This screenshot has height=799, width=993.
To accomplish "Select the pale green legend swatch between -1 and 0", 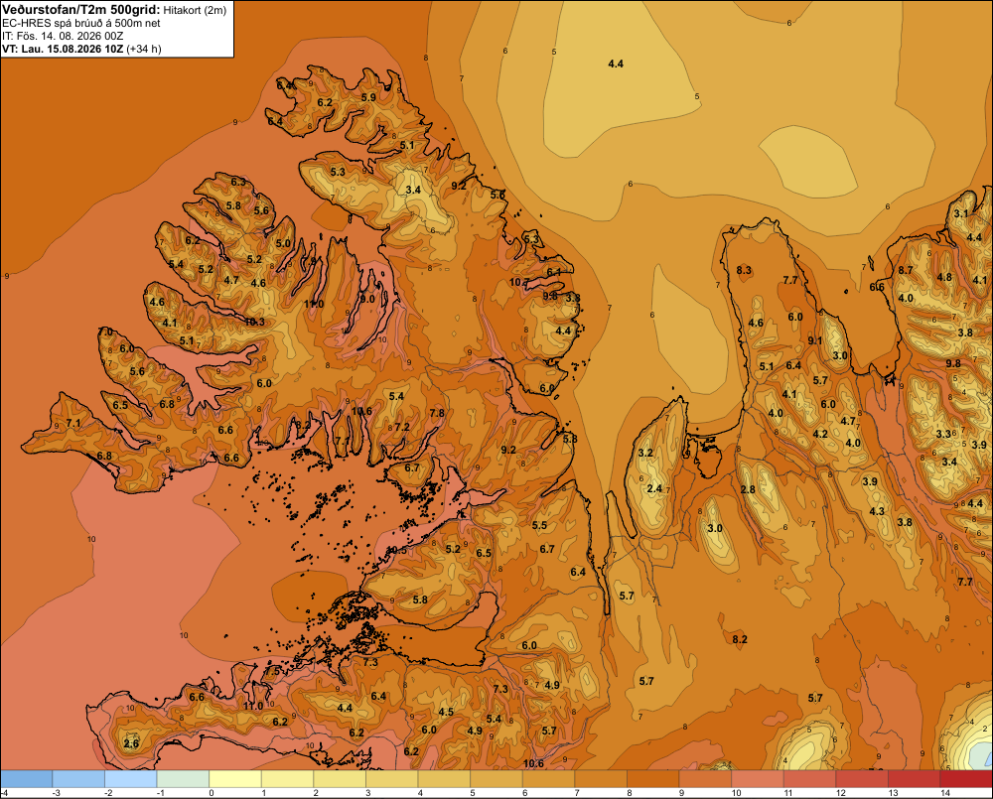I will (x=183, y=779).
